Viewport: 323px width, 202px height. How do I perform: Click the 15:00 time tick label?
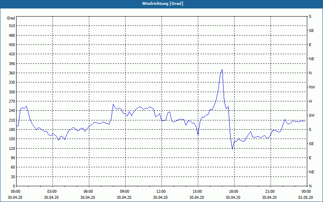tap(198, 191)
